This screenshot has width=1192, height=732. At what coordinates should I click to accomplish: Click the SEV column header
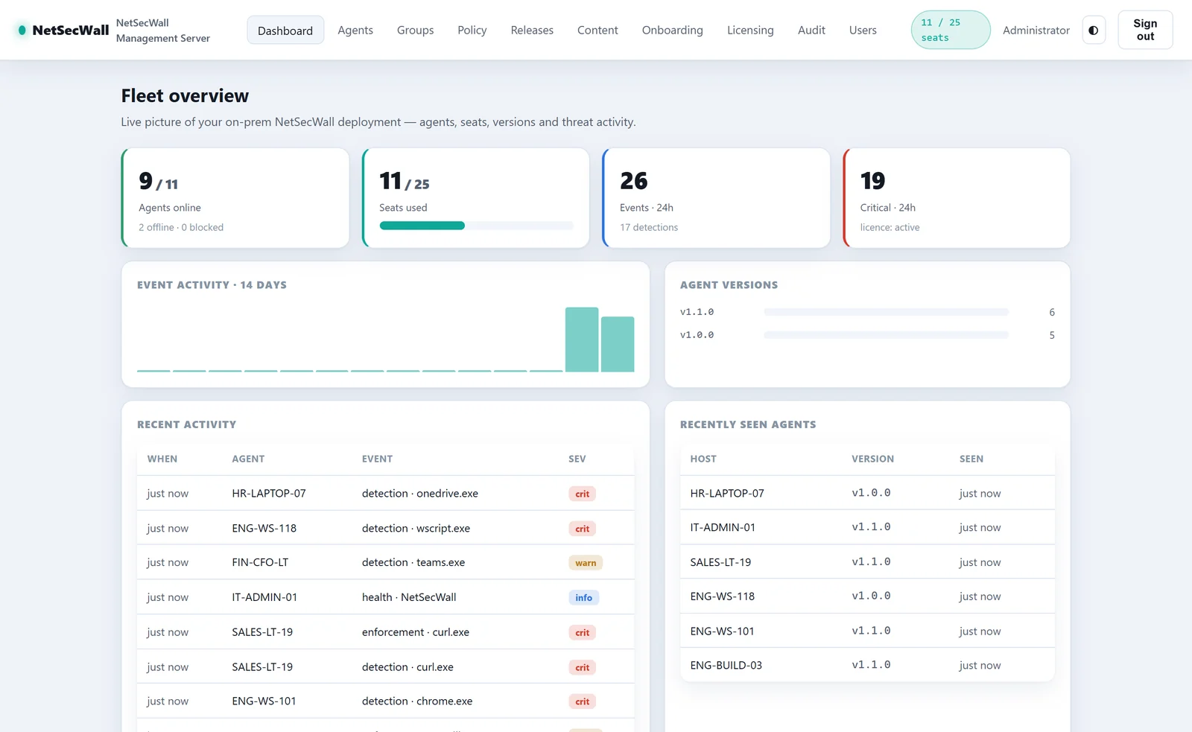click(x=577, y=459)
